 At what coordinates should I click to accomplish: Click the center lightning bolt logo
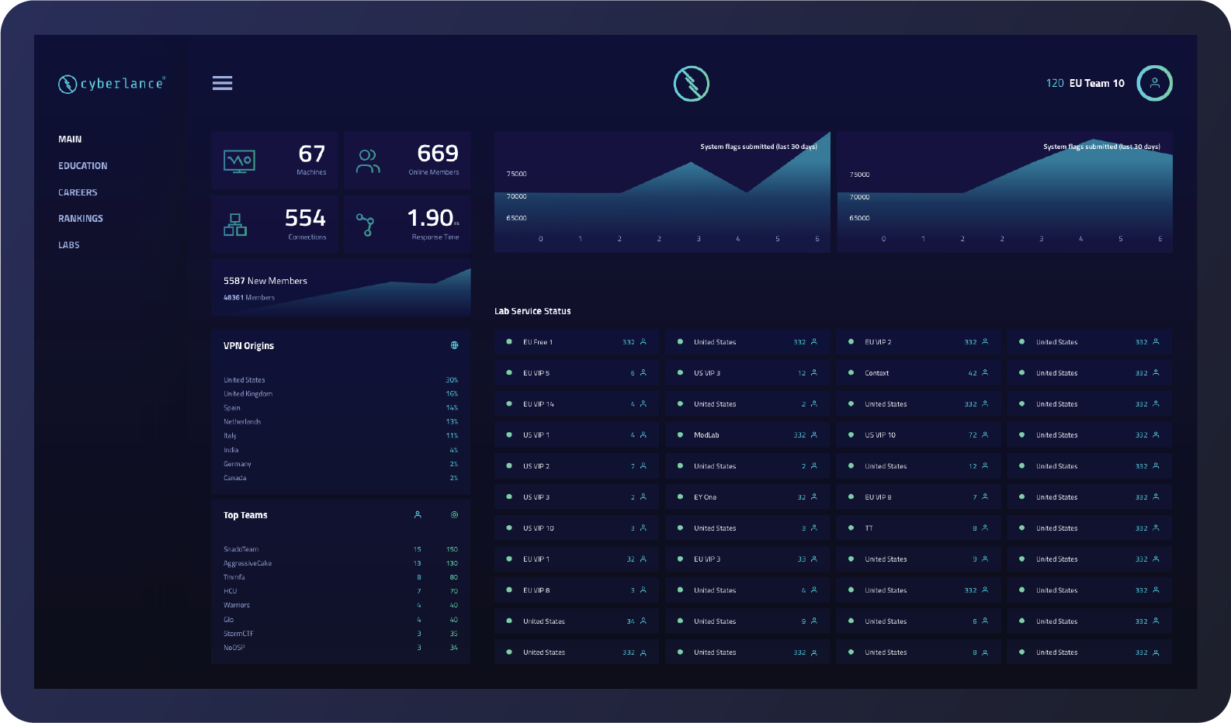[x=691, y=84]
